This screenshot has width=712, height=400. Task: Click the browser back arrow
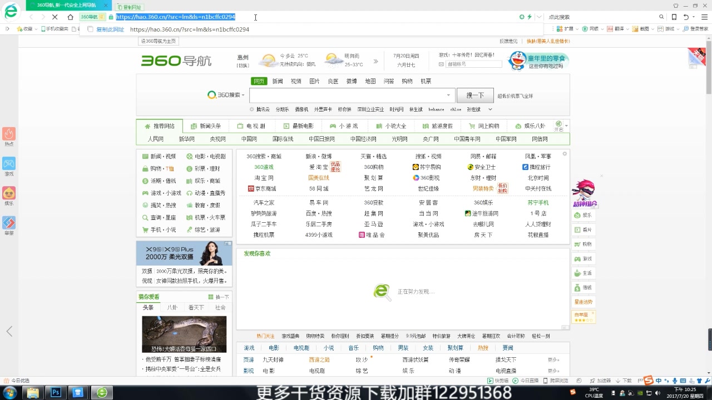[x=31, y=17]
